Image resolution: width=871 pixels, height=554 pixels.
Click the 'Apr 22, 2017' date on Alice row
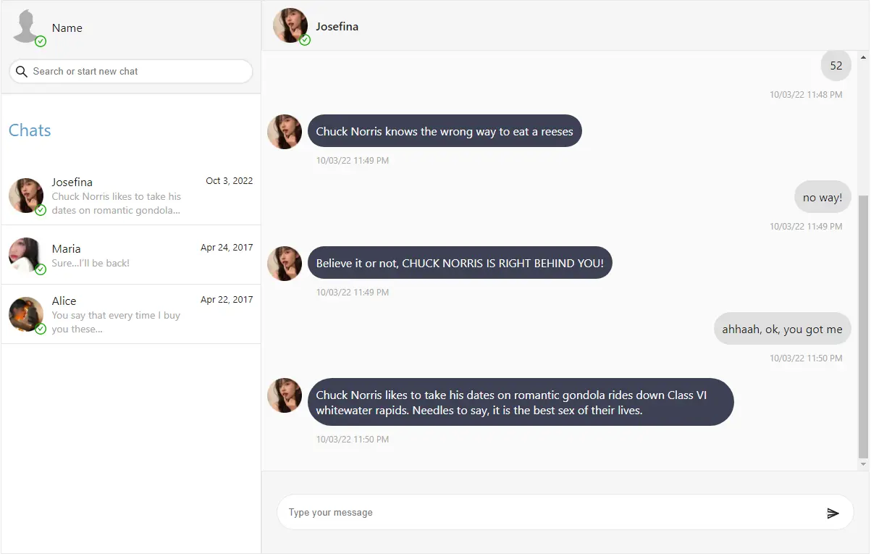pyautogui.click(x=227, y=299)
